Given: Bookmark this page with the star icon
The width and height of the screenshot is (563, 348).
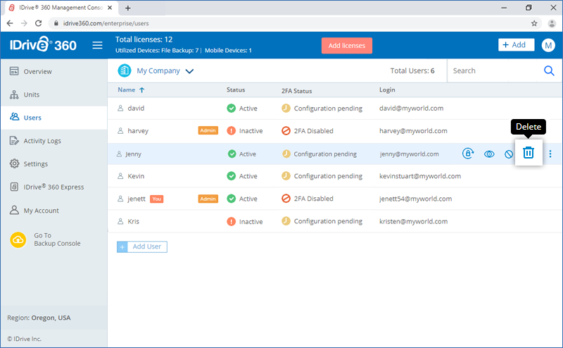Looking at the screenshot, I should pos(534,23).
